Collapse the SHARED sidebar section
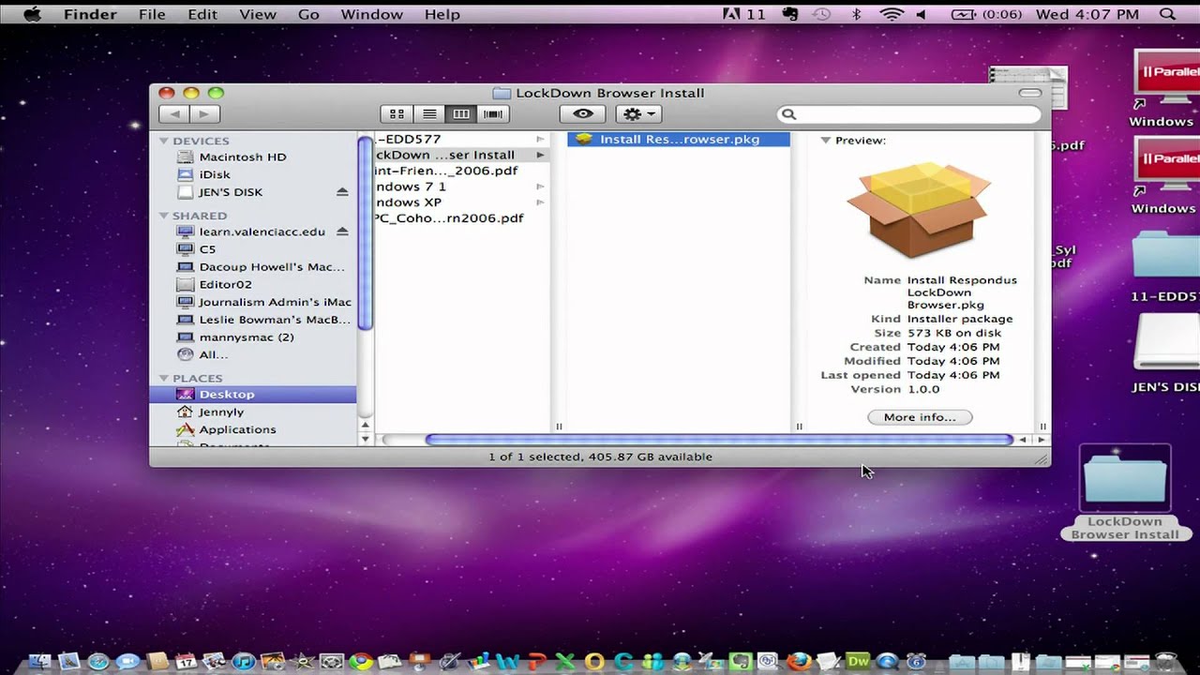1200x675 pixels. coord(164,216)
